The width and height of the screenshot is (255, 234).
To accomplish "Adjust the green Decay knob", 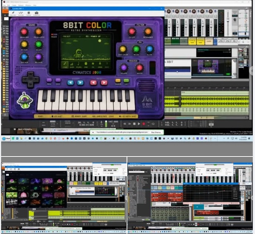I will click(38, 44).
